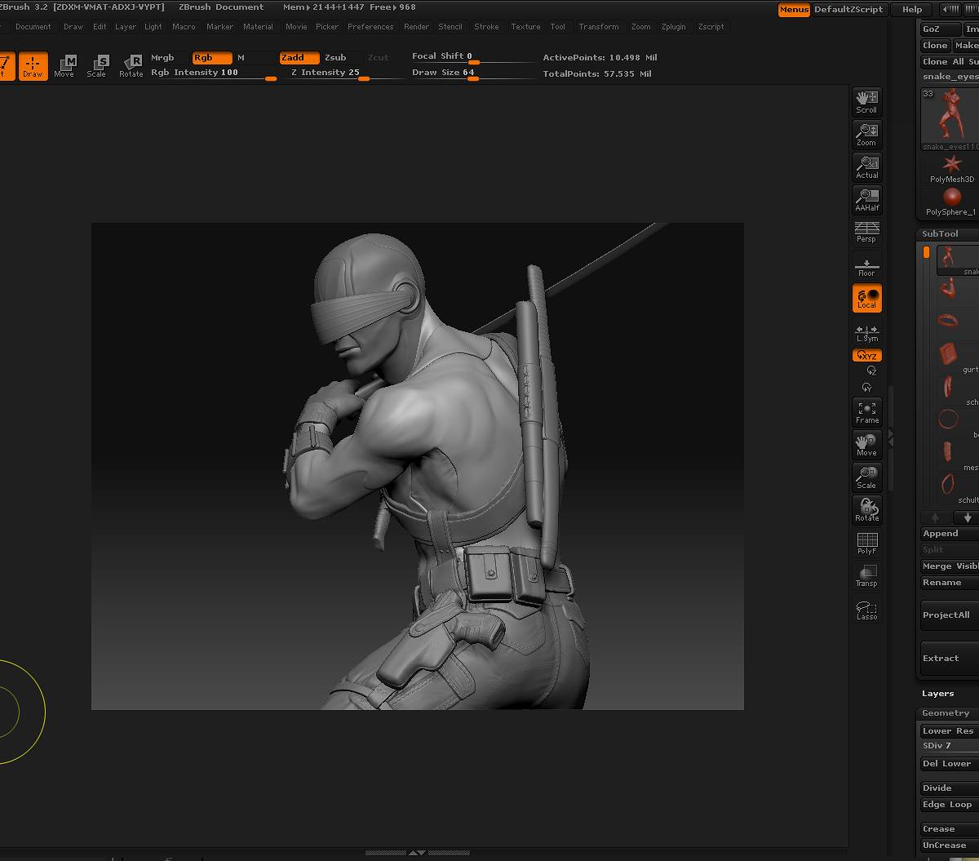Click the Append subtool button

click(x=941, y=534)
